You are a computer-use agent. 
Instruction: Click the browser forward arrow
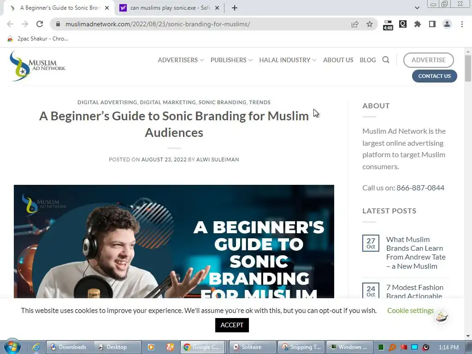pos(25,24)
